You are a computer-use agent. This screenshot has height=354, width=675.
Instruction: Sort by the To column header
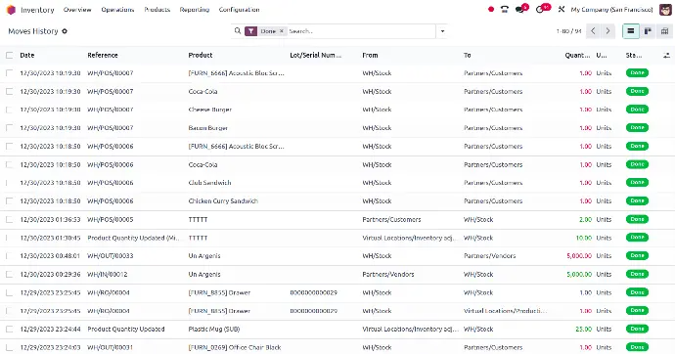coord(468,55)
